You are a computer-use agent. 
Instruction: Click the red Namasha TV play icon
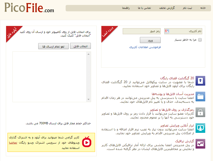click(x=87, y=142)
